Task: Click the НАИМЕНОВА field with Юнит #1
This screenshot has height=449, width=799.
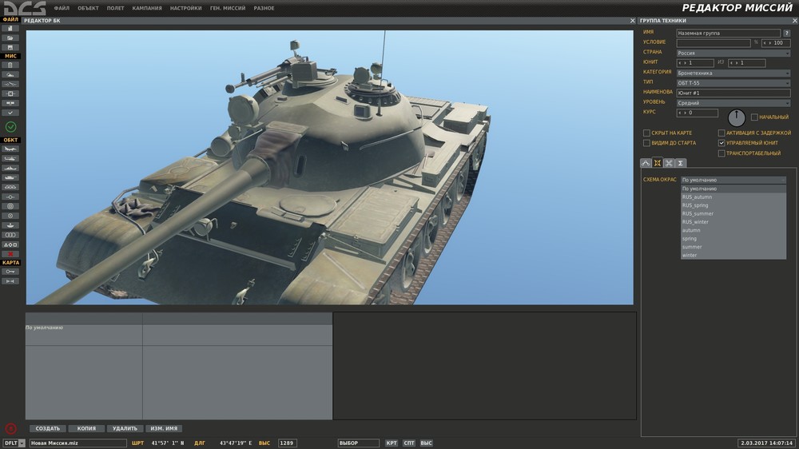Action: tap(733, 93)
